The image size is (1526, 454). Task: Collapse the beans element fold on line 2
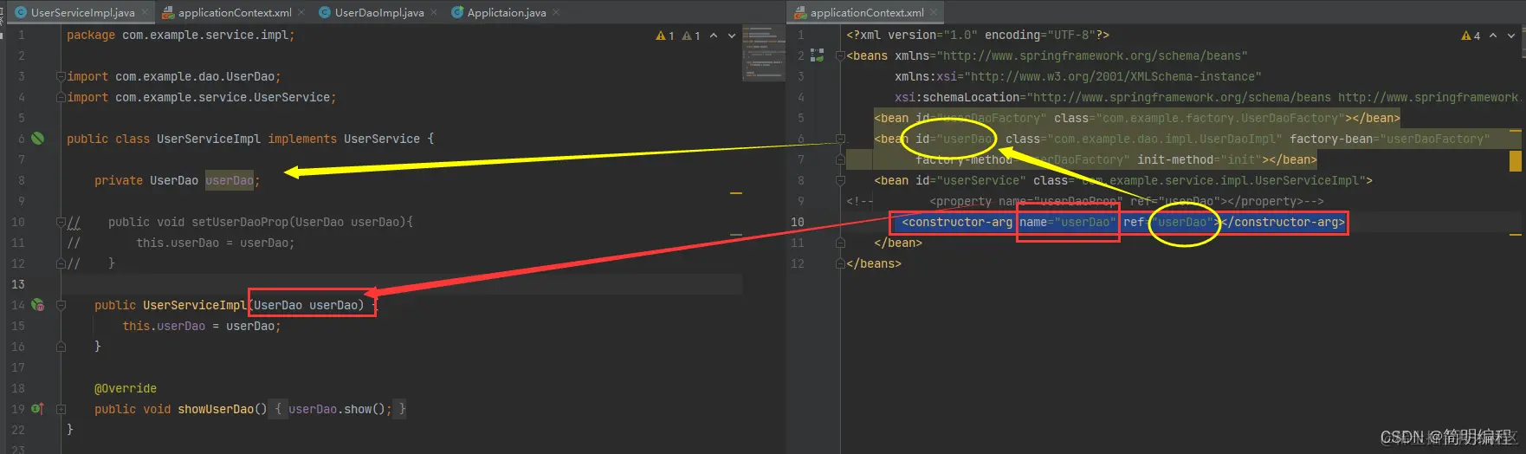tap(840, 55)
